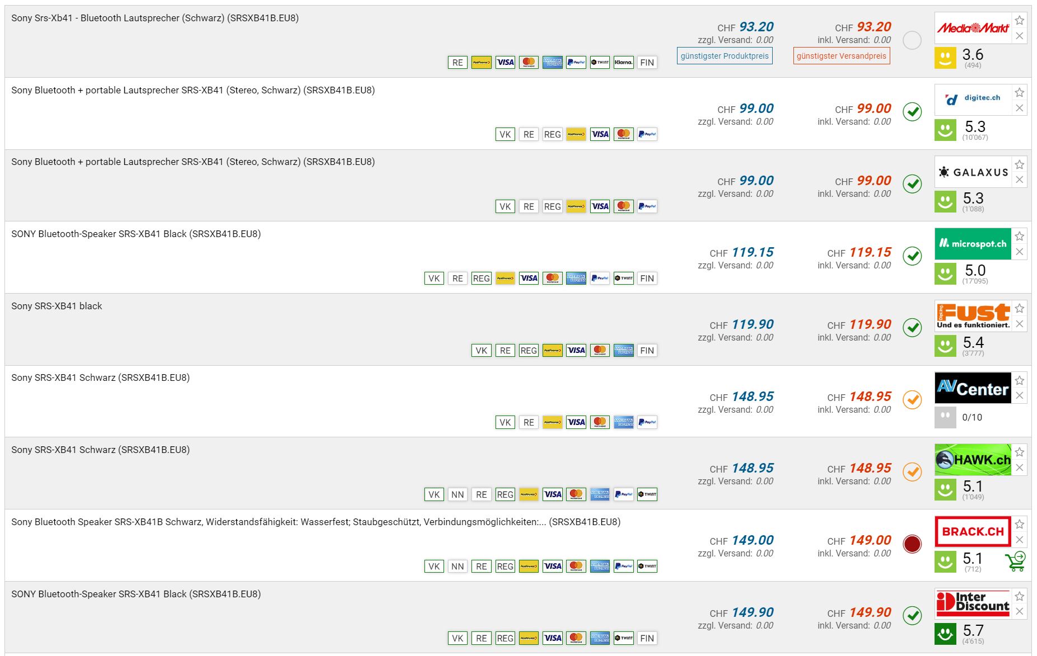Open the Interdiscount shop logo
The image size is (1037, 656).
pos(973,603)
